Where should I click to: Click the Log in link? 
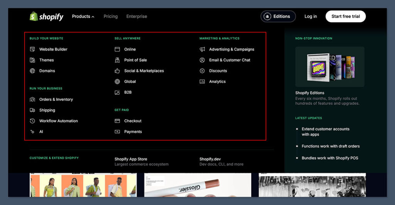311,17
